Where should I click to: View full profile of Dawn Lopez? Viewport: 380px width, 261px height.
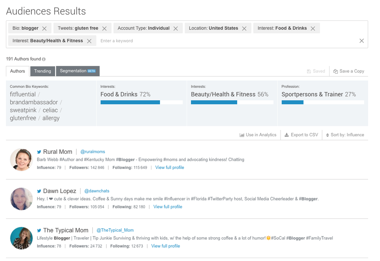(x=168, y=207)
